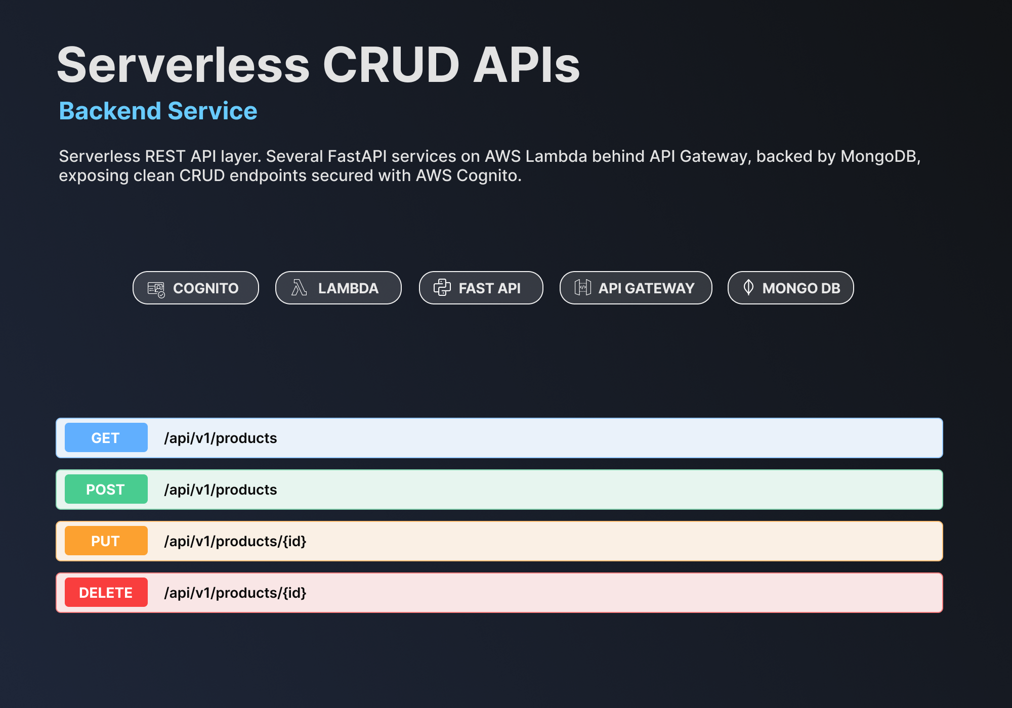Screen dimensions: 1012x708
Task: Click the Lambda symbol icon
Action: pos(299,288)
